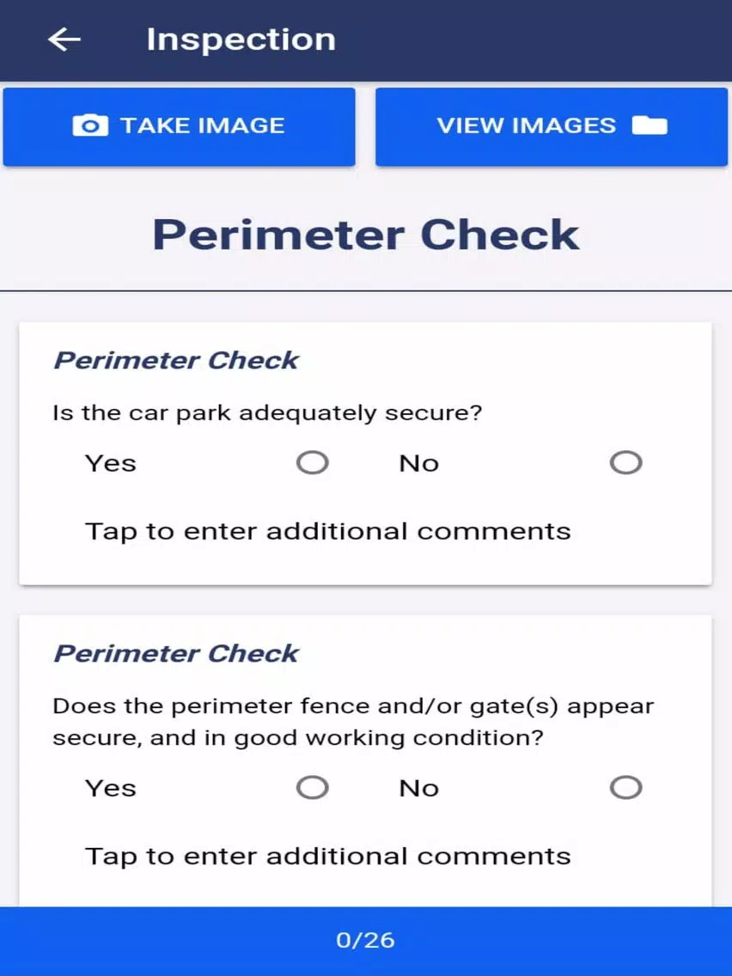Tap comments field under perimeter fence question
The width and height of the screenshot is (732, 976).
(x=327, y=857)
